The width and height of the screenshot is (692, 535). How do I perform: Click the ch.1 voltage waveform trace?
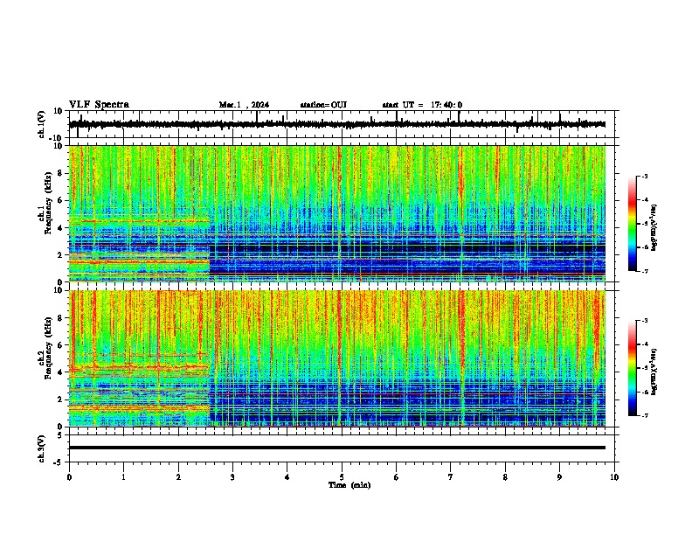(x=337, y=124)
